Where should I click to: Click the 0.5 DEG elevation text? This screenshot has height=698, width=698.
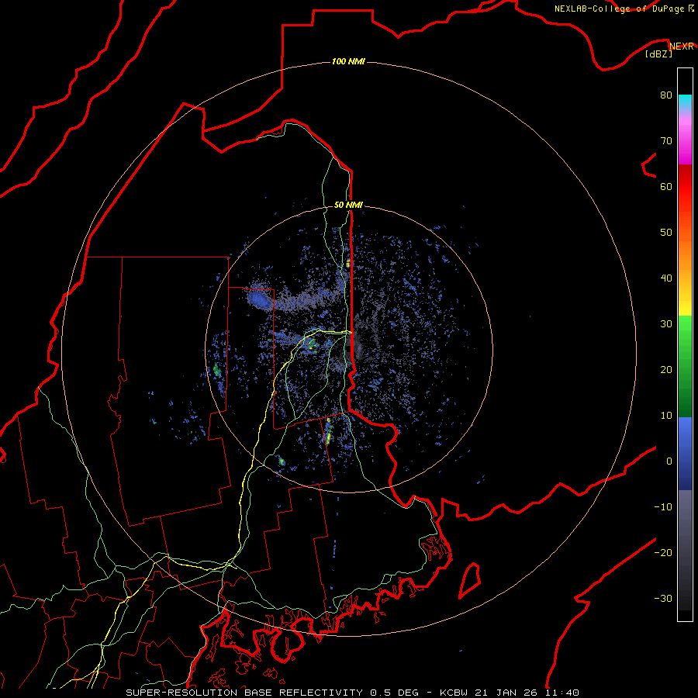[395, 693]
